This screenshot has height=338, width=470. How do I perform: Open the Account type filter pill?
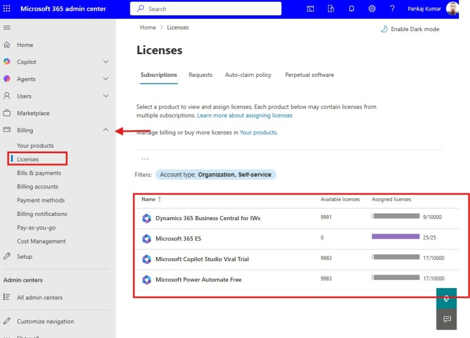pos(216,174)
